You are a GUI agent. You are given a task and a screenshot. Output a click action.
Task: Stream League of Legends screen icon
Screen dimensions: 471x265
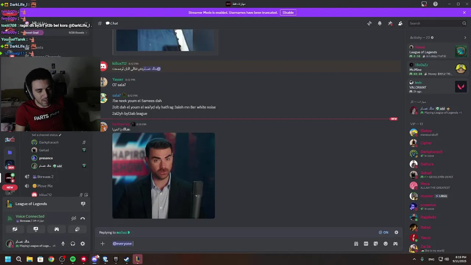[83, 204]
